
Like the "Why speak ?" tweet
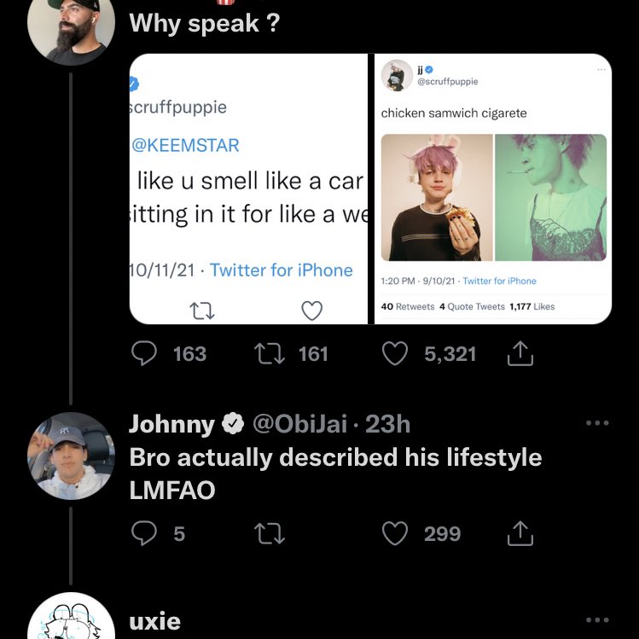pyautogui.click(x=394, y=354)
